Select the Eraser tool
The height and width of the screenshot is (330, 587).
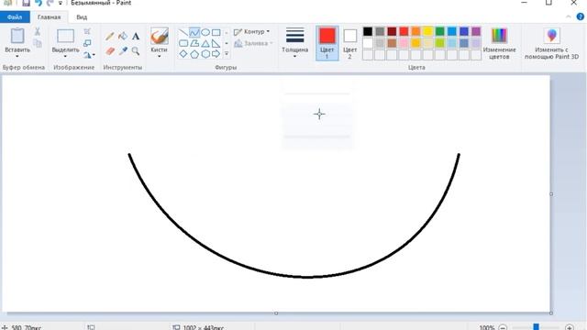pyautogui.click(x=110, y=51)
